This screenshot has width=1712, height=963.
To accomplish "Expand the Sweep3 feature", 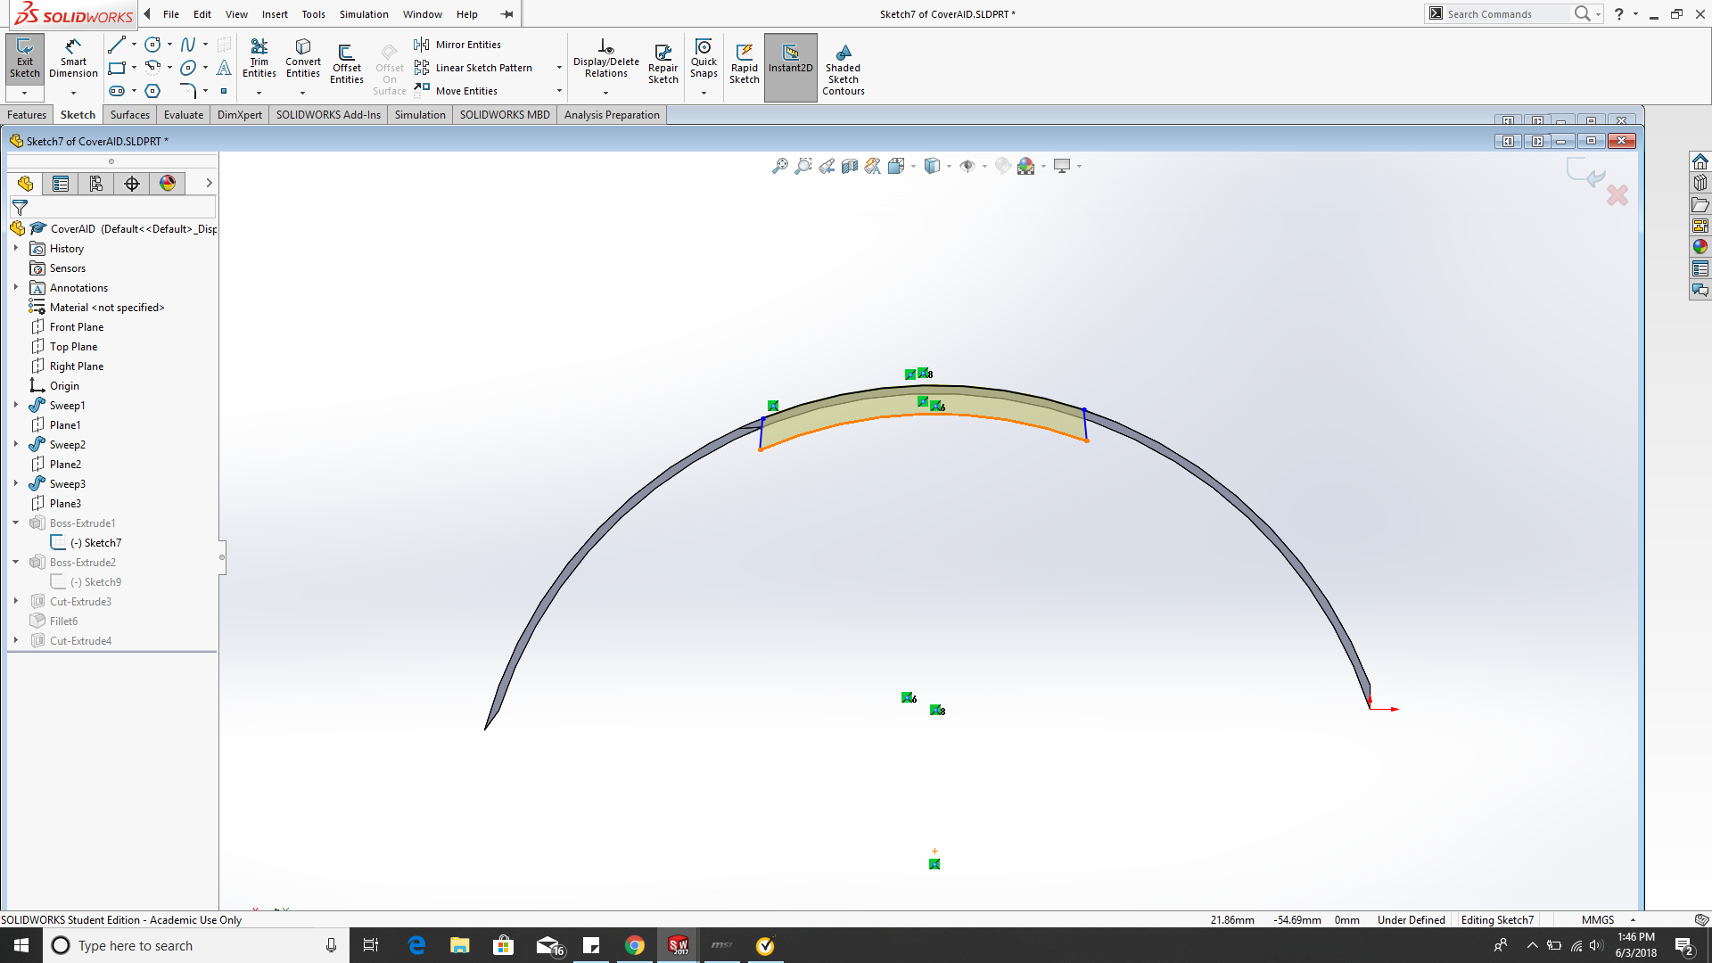I will point(16,483).
